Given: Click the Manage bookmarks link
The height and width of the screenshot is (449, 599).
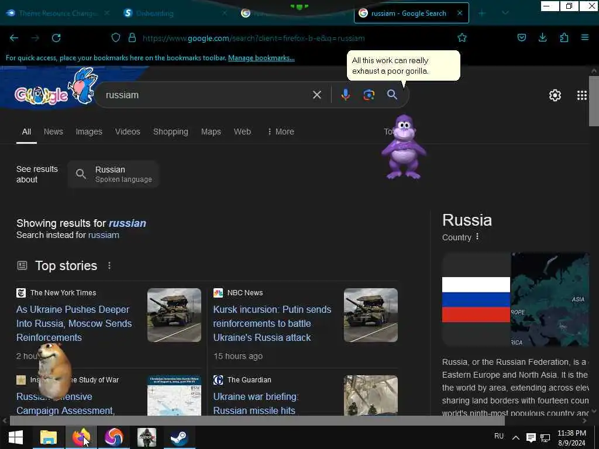Looking at the screenshot, I should click(261, 58).
